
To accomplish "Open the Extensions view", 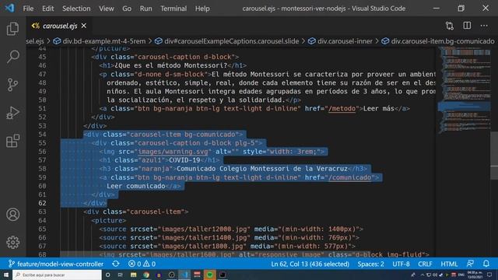I will click(x=12, y=141).
